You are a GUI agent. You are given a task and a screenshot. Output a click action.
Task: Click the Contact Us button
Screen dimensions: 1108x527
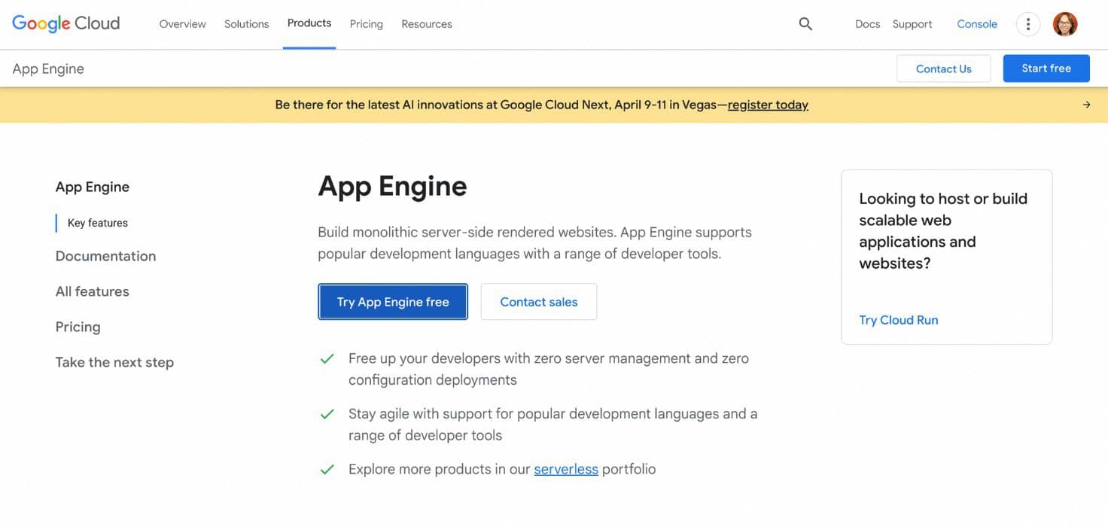tap(944, 69)
